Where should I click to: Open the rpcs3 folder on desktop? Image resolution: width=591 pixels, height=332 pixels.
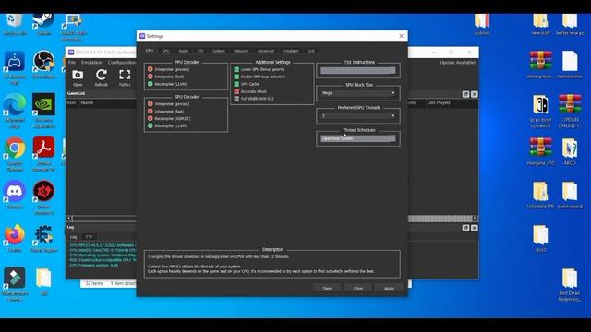click(x=540, y=238)
